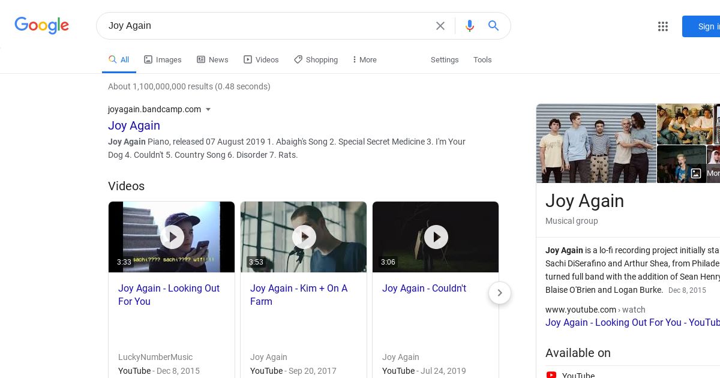Switch to Images tab
720x378 pixels.
pyautogui.click(x=163, y=60)
